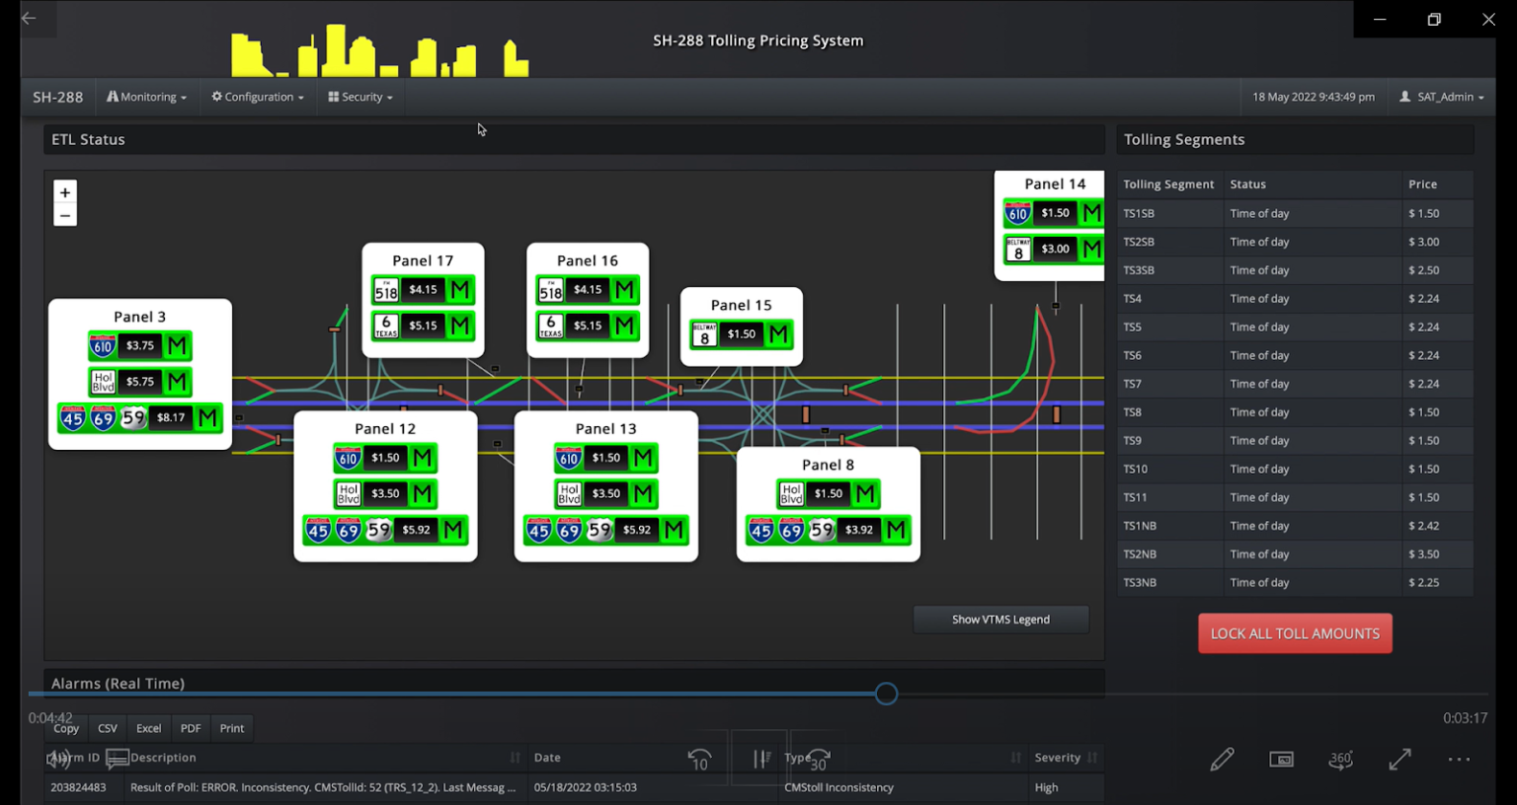Viewport: 1517px width, 805px height.
Task: Click the pencil edit icon in player
Action: pos(1222,759)
